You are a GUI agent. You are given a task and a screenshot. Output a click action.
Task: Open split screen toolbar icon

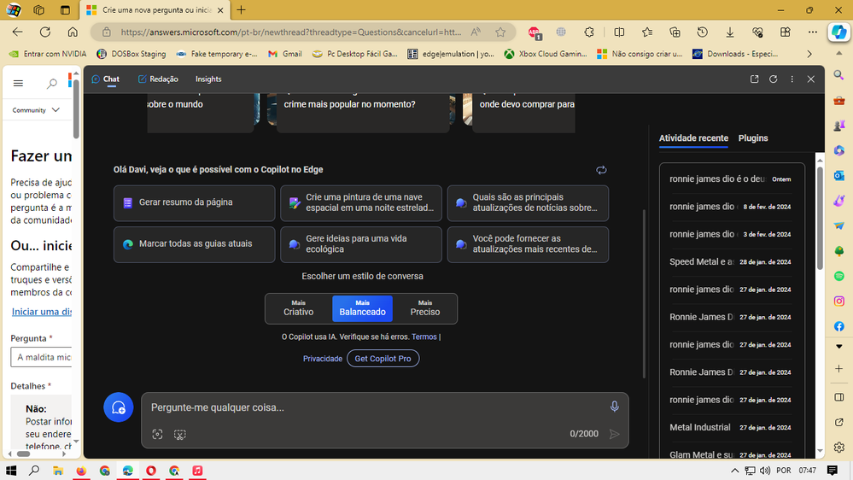pyautogui.click(x=619, y=32)
